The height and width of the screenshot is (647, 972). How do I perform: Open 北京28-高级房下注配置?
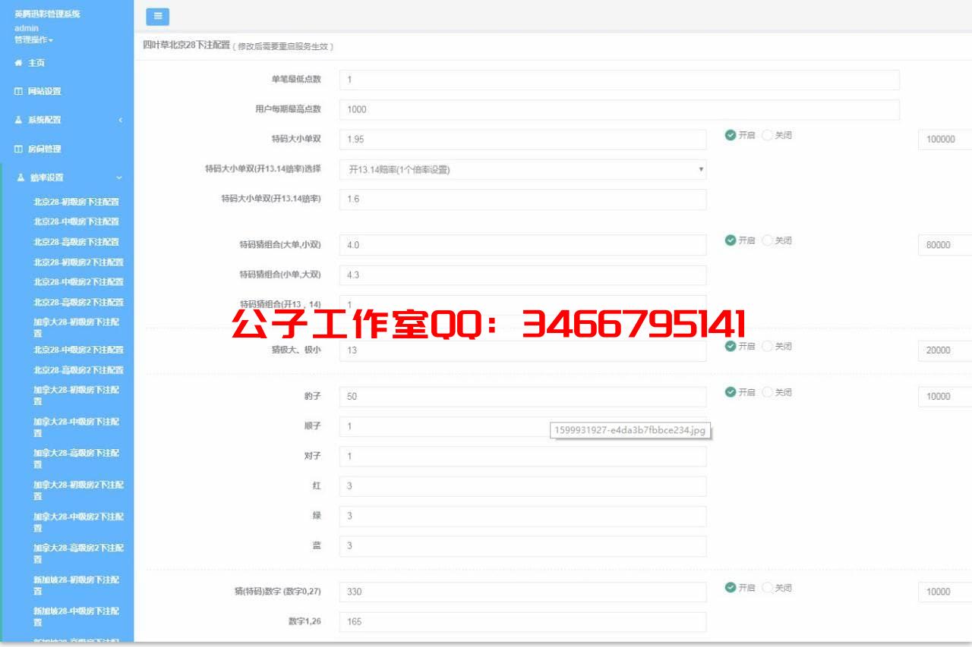coord(76,242)
